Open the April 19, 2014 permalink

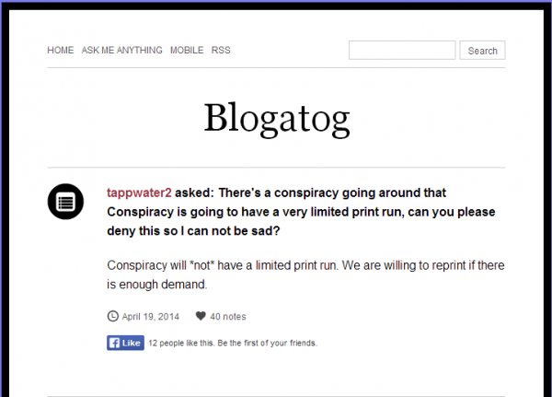click(150, 317)
